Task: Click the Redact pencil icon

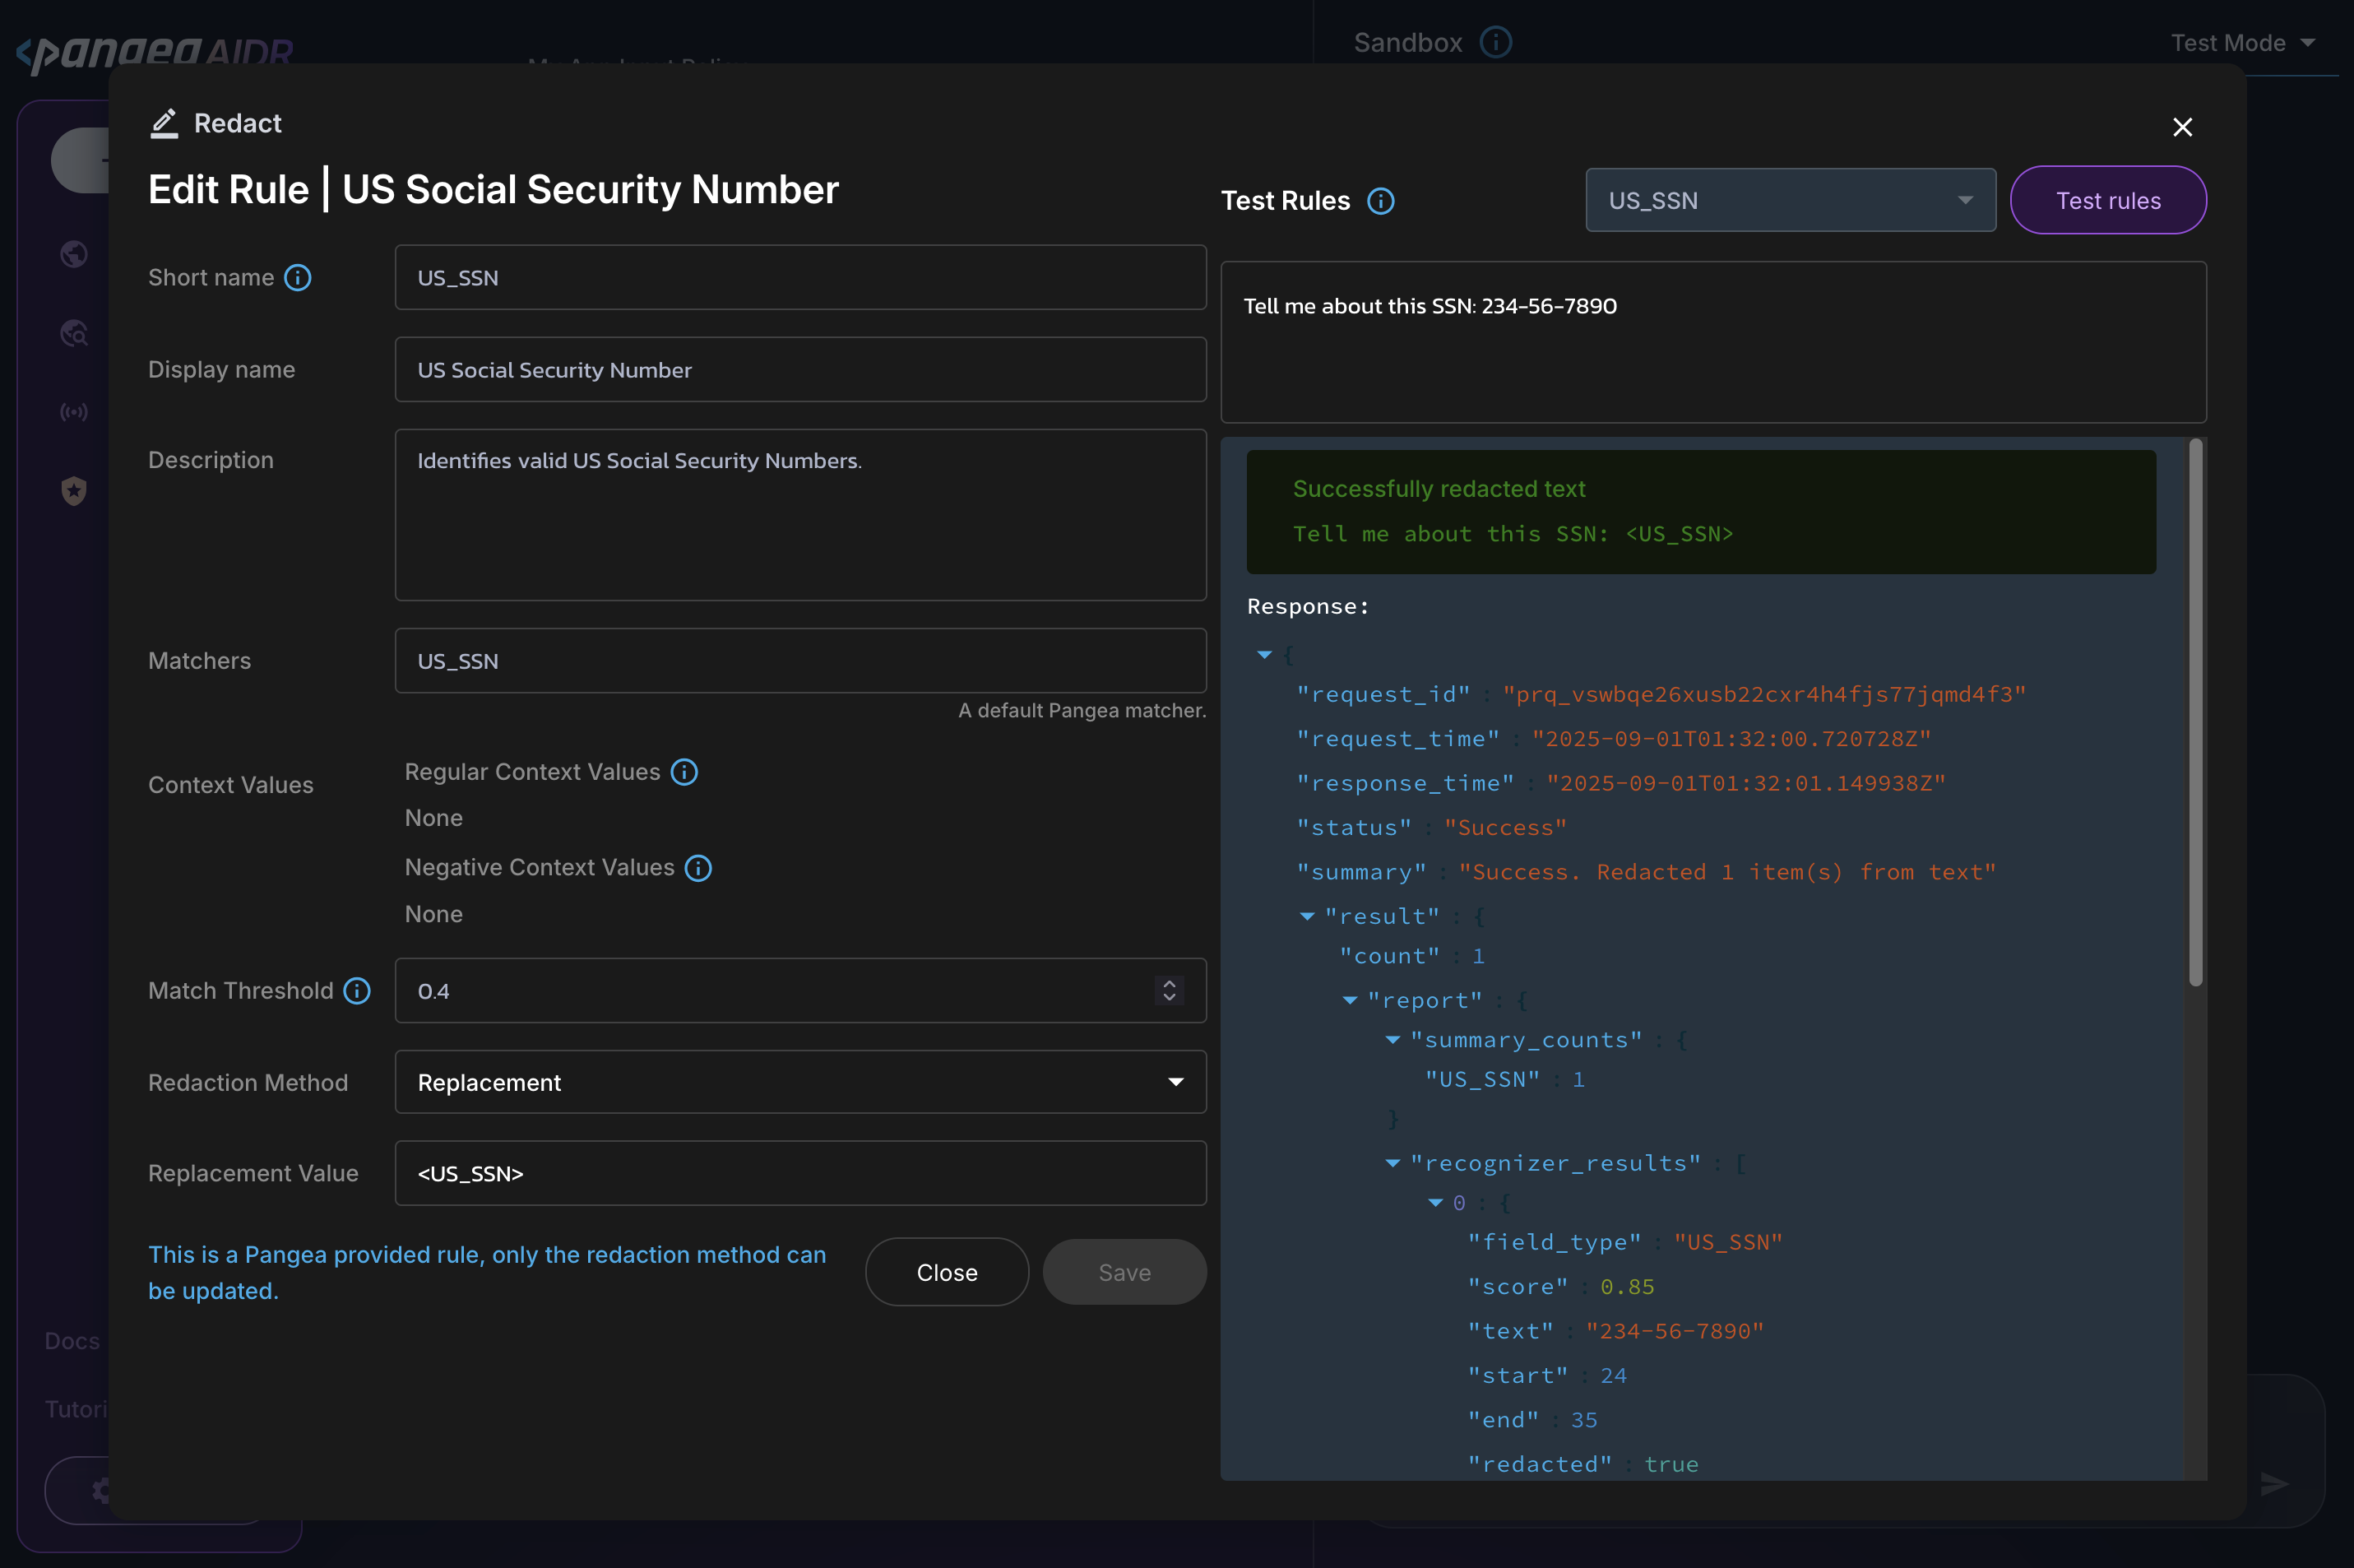Action: (164, 123)
